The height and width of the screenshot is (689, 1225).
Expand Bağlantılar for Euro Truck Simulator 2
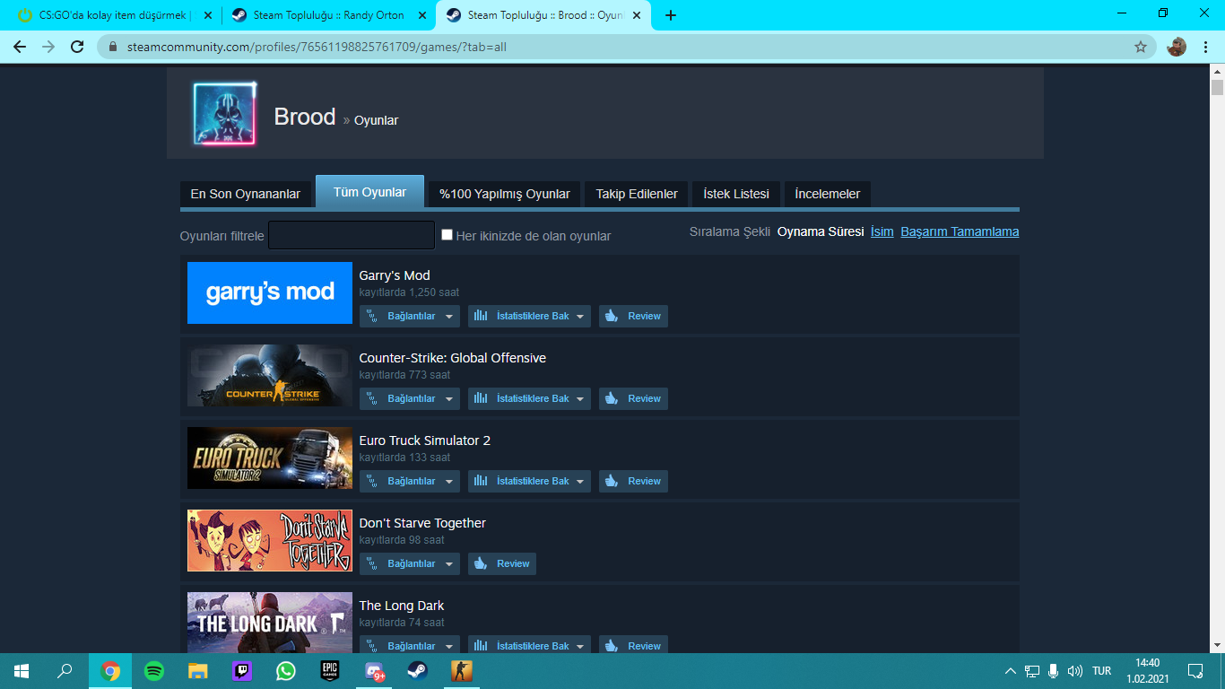pyautogui.click(x=410, y=481)
